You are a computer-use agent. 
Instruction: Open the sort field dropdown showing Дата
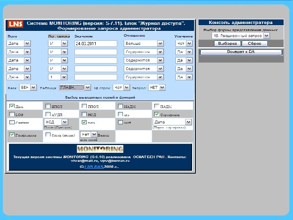pos(172,122)
